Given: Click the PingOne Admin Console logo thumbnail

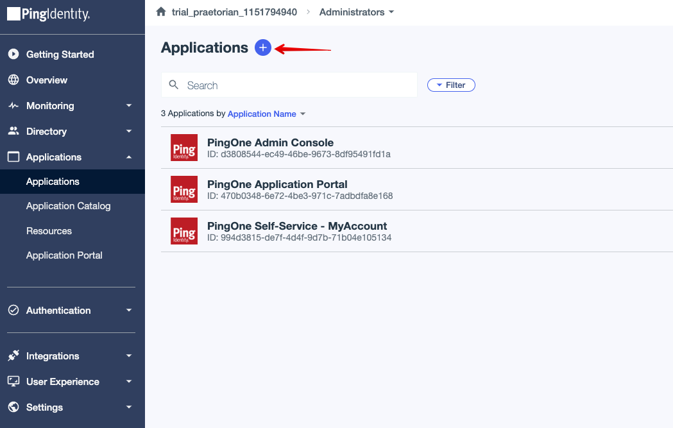Looking at the screenshot, I should tap(184, 148).
